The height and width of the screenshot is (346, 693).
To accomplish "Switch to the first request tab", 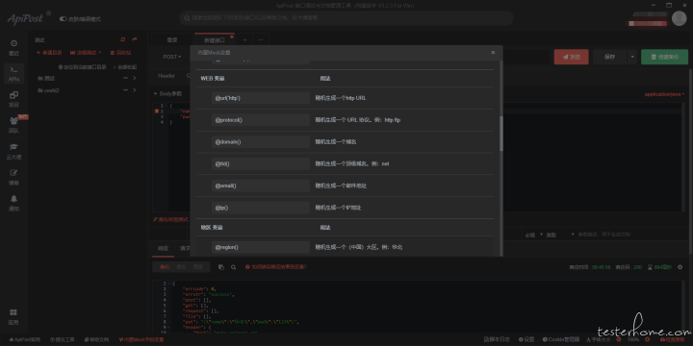I will (172, 39).
